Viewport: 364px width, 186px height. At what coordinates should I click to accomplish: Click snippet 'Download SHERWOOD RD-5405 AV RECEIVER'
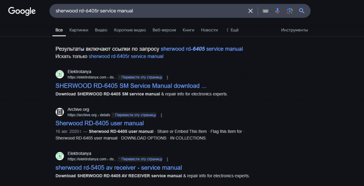pos(103,176)
